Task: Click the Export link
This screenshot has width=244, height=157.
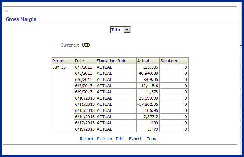Action: click(135, 139)
